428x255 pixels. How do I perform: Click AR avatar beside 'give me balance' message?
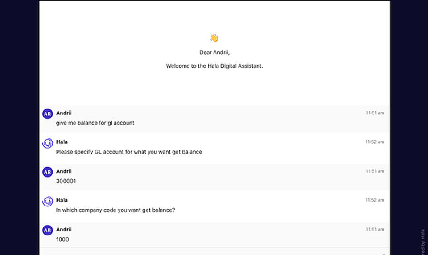point(48,114)
